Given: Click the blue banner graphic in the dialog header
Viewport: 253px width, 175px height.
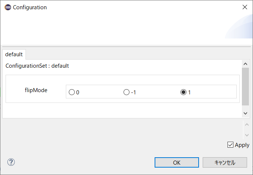Looking at the screenshot, I should point(239,26).
